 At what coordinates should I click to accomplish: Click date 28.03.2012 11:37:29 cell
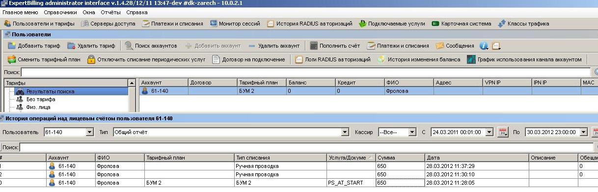coord(477,166)
